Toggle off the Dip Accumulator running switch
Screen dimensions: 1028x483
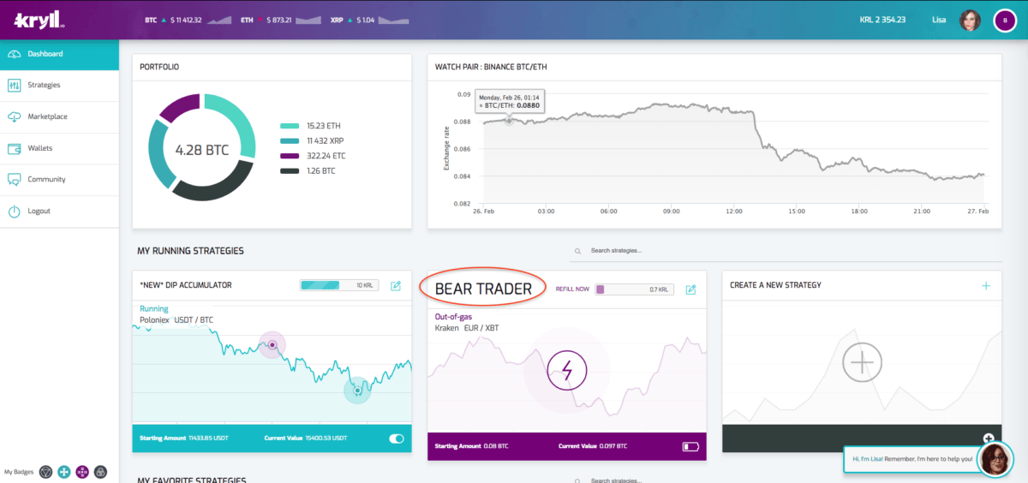(x=397, y=438)
